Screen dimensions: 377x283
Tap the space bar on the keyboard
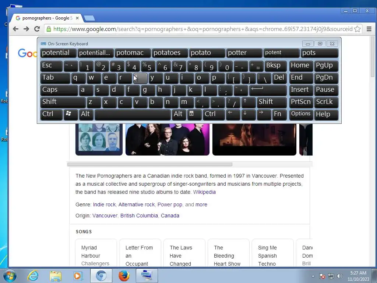click(x=133, y=115)
